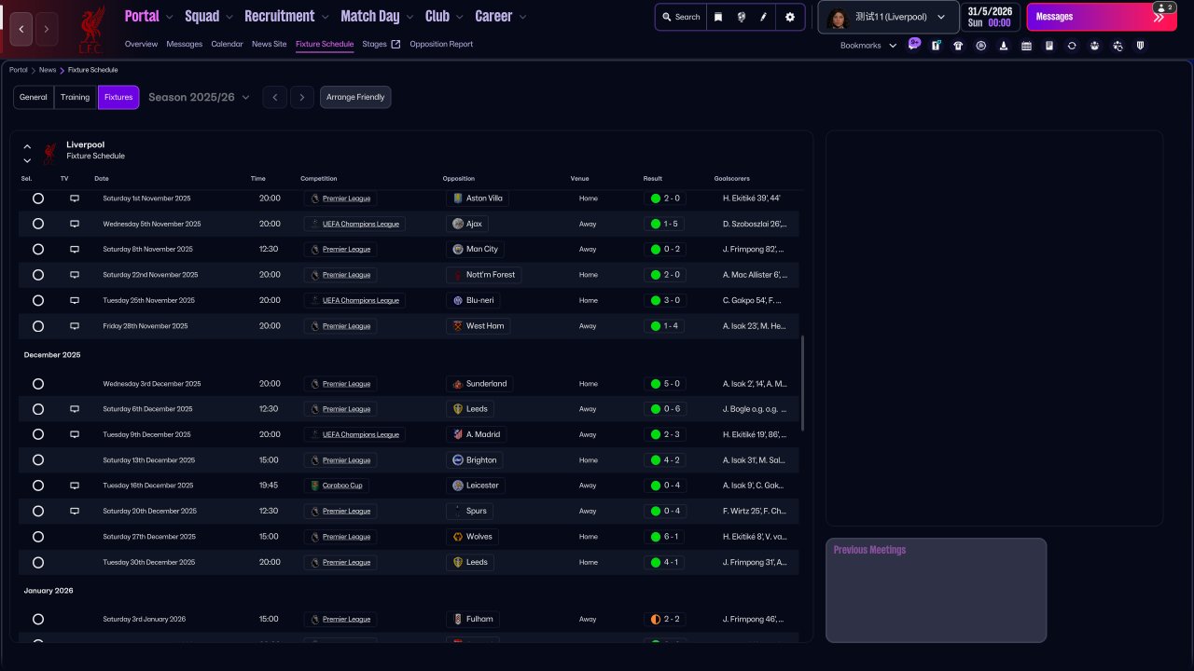Switch to the General view tab

pos(34,97)
